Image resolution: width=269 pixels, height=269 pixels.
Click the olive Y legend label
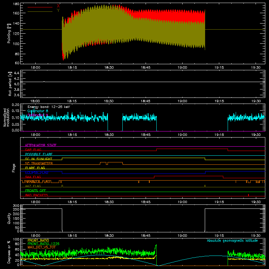click(58, 10)
